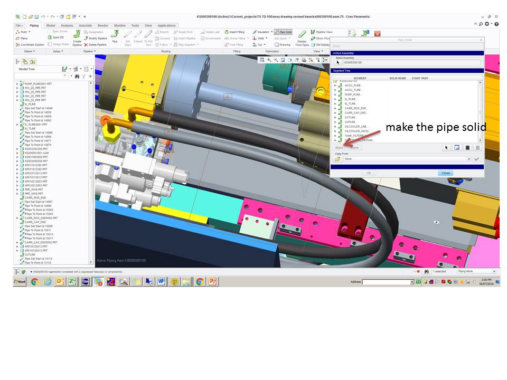Click the solid black square icon in Pipe Solid dialog
507x380 pixels.
tap(467, 148)
